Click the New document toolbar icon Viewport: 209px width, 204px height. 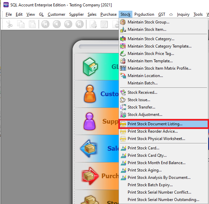(x=93, y=24)
